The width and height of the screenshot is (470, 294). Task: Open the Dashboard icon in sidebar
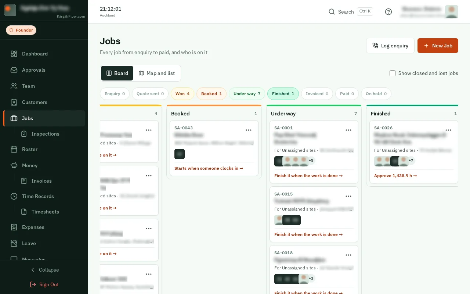pyautogui.click(x=14, y=54)
